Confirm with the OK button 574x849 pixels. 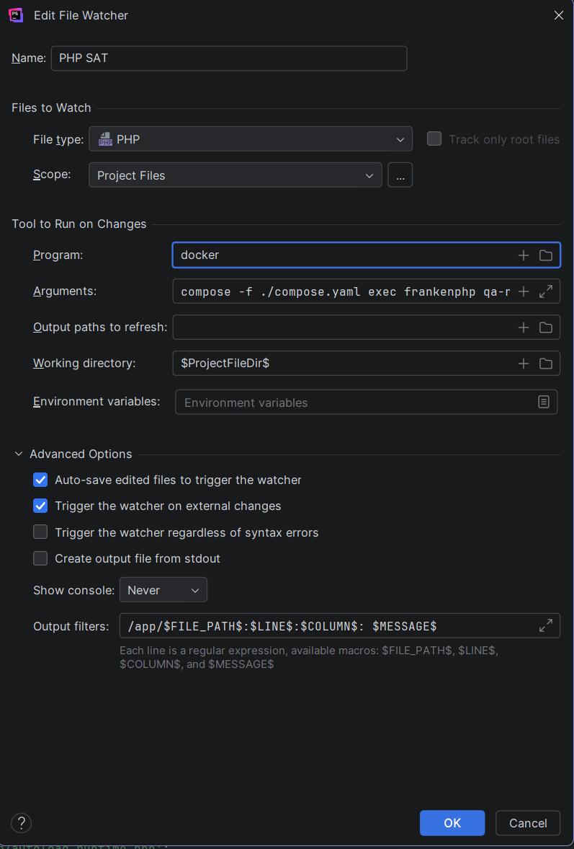pyautogui.click(x=452, y=823)
